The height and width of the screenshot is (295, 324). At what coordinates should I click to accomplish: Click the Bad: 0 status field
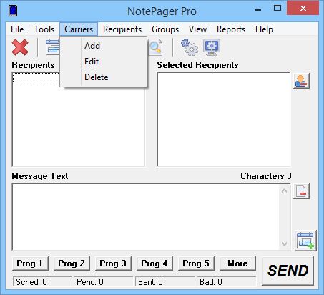point(226,282)
